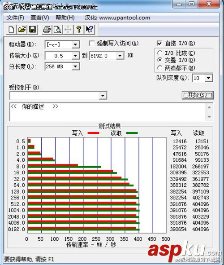
Task: Select the 两者都不 radio button
Action: click(x=159, y=68)
